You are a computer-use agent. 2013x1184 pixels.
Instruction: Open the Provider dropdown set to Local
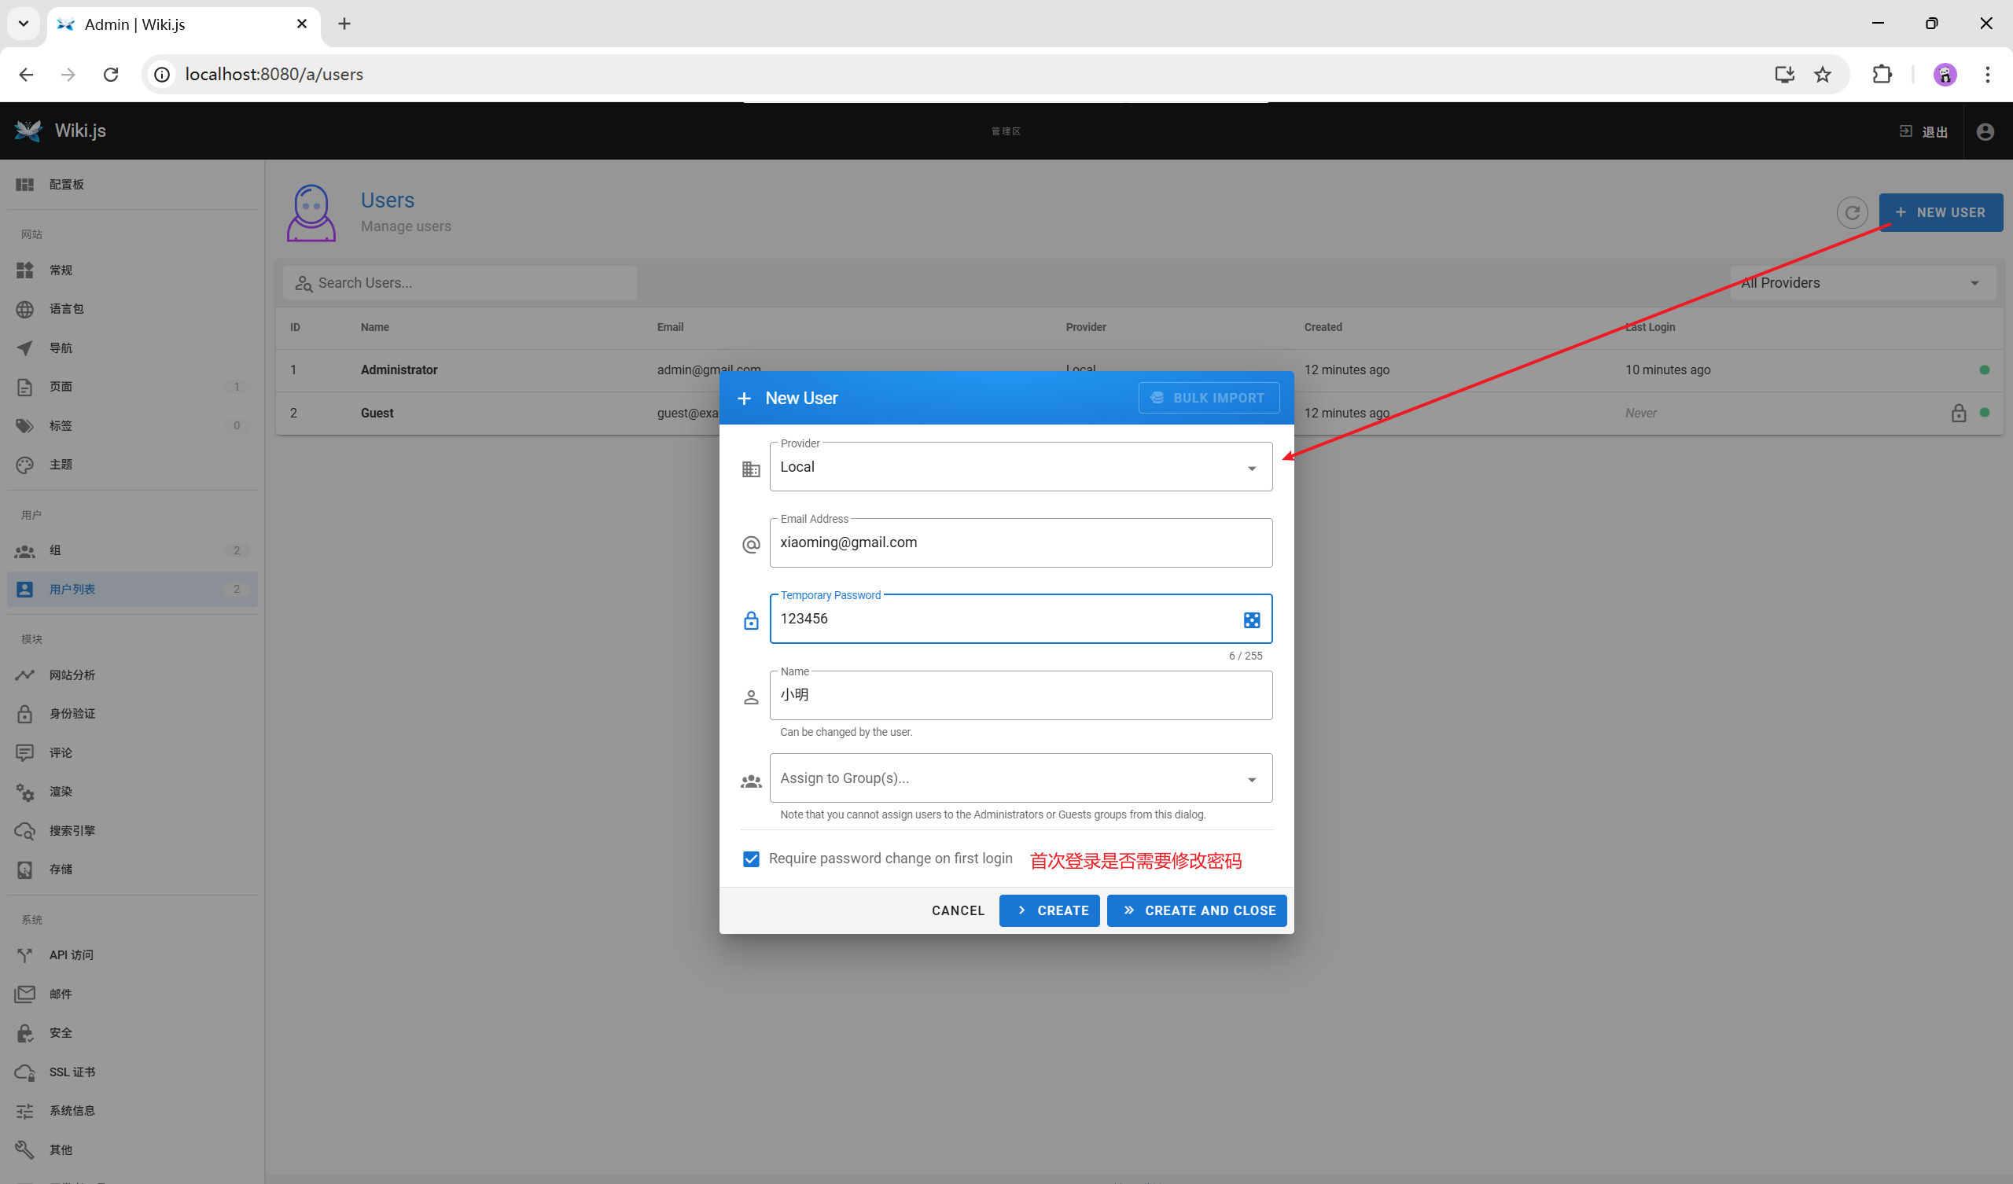coord(1020,467)
